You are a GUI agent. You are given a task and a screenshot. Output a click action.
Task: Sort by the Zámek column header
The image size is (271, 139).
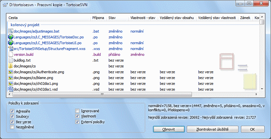coord(246,18)
